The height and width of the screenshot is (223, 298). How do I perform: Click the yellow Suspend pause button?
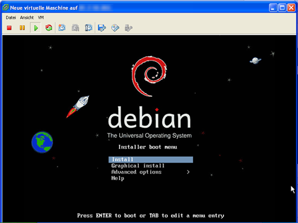[22, 28]
